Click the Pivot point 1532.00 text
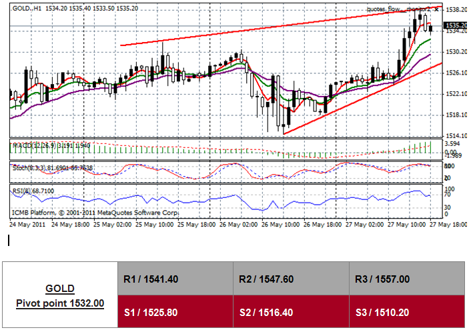 pos(60,303)
